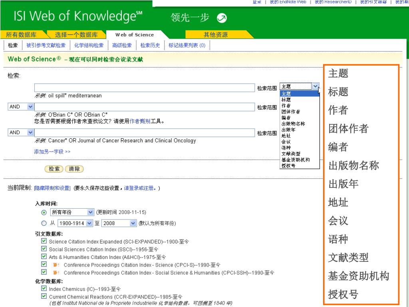Open 高级检索 advanced search
The image size is (409, 307).
click(x=122, y=46)
